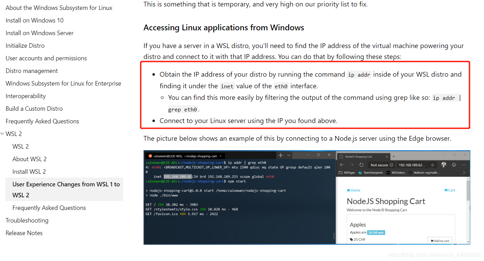The width and height of the screenshot is (484, 261).
Task: Open Install on Windows Server article
Action: 40,33
